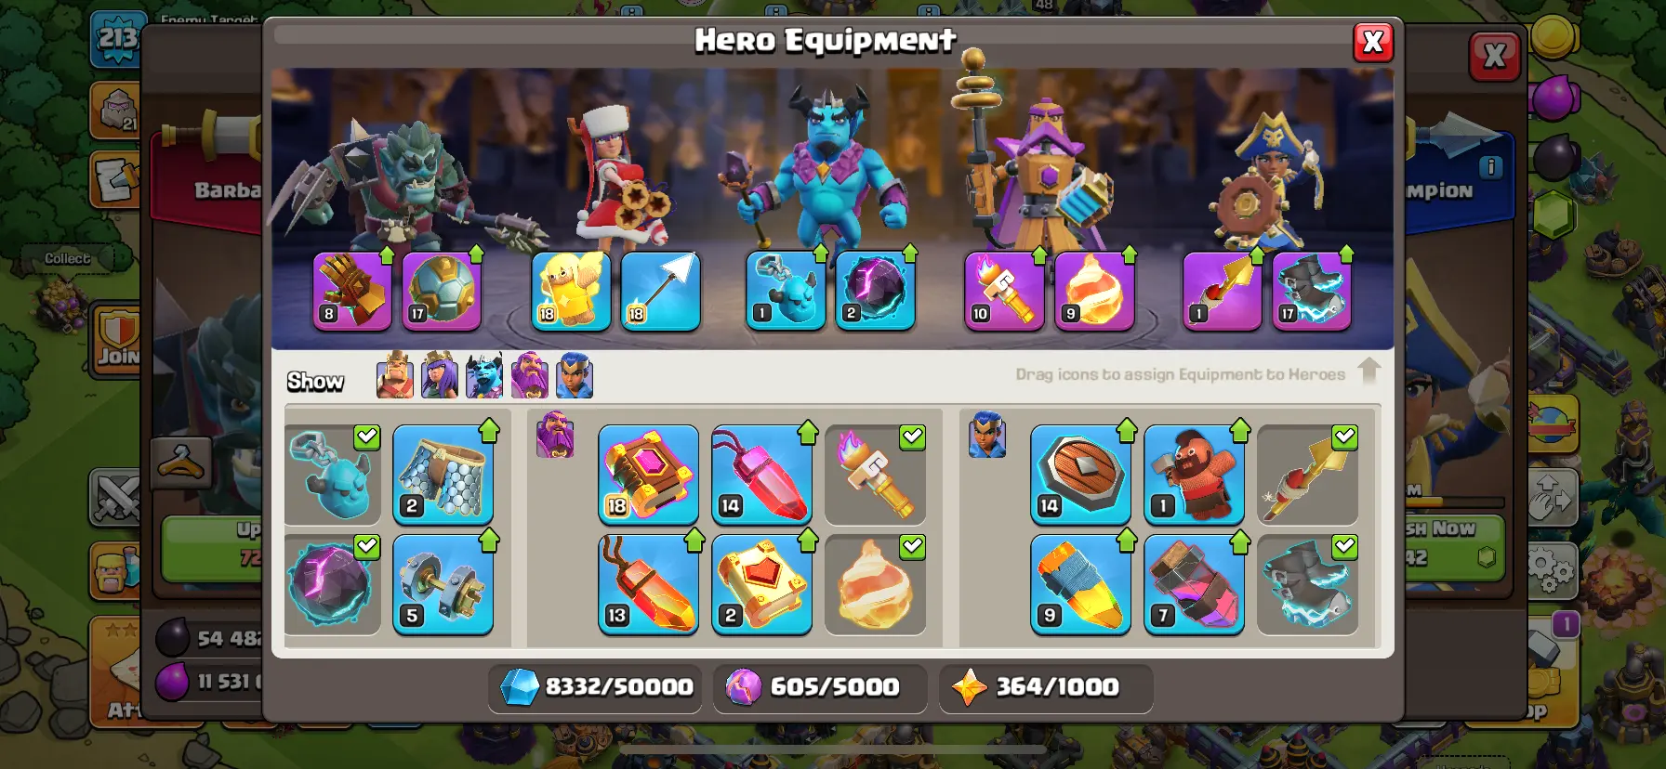Select Minion Prince's equipped Henchmen Puppet slot
The height and width of the screenshot is (769, 1666).
click(786, 292)
